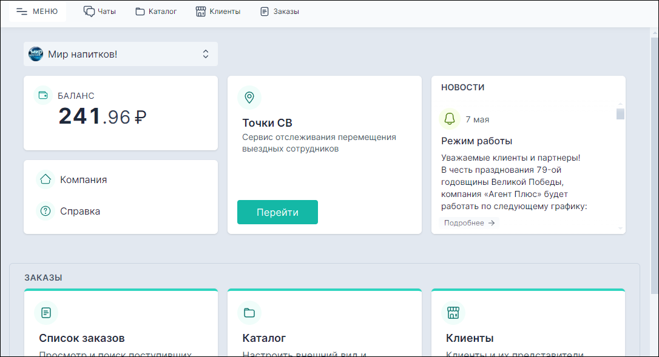
Task: Click the chat bubble icon beside Чаты
Action: (89, 10)
